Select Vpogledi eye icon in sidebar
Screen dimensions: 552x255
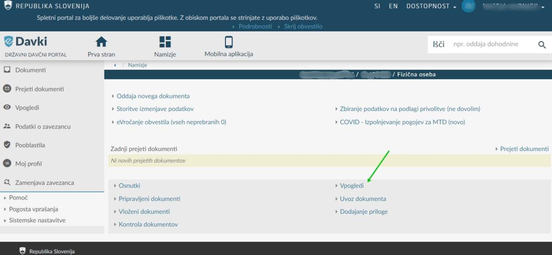(7, 108)
